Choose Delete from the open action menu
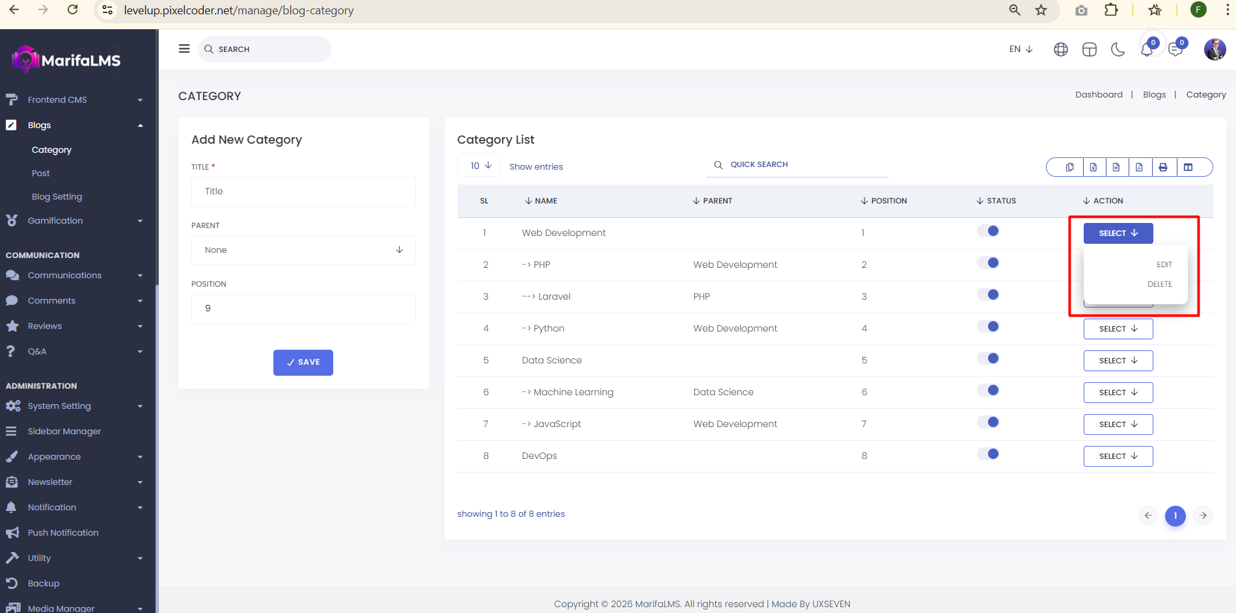Image resolution: width=1236 pixels, height=613 pixels. click(1159, 284)
